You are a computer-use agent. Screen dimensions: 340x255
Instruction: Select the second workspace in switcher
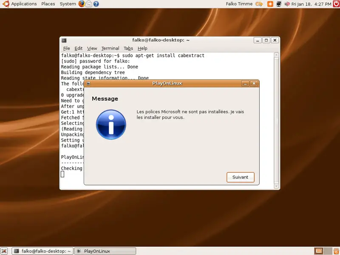328,251
